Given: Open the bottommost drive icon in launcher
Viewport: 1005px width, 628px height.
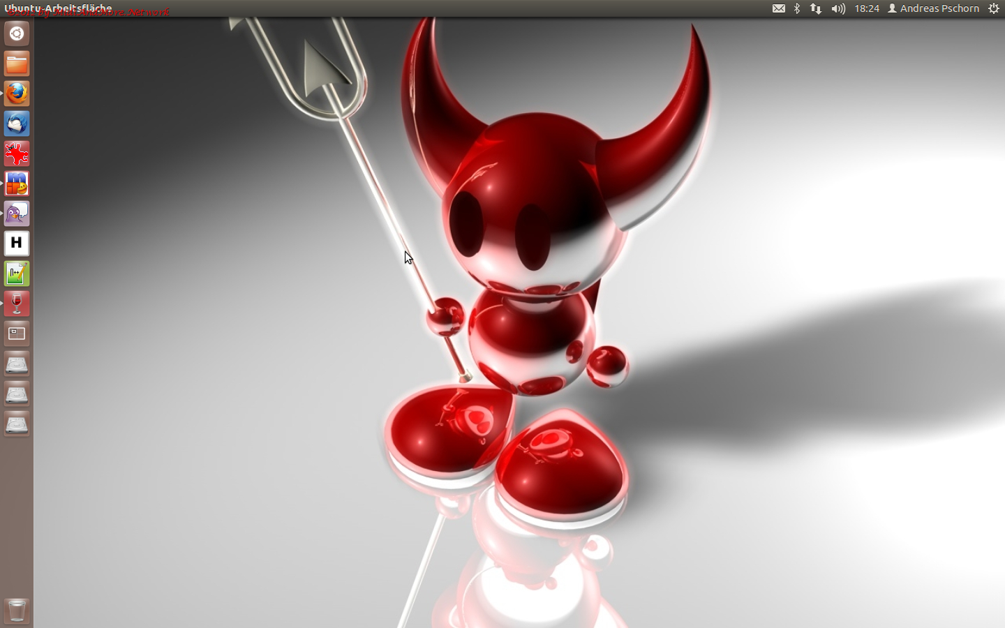Looking at the screenshot, I should (17, 424).
